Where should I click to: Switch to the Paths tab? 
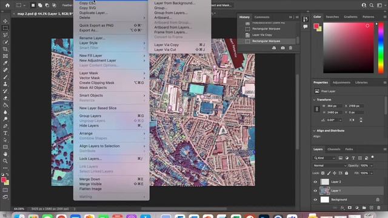pos(349,150)
